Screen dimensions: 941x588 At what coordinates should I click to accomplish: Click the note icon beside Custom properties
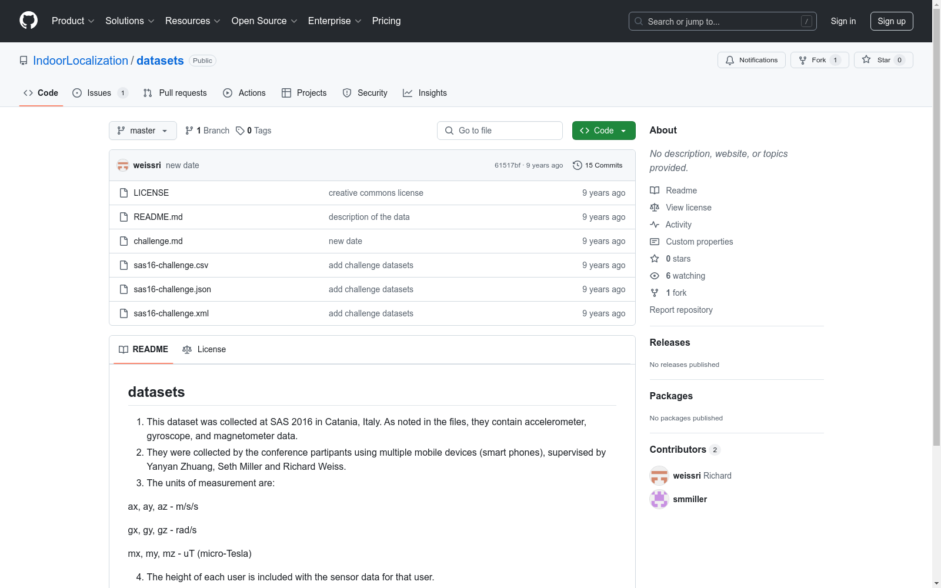click(655, 242)
